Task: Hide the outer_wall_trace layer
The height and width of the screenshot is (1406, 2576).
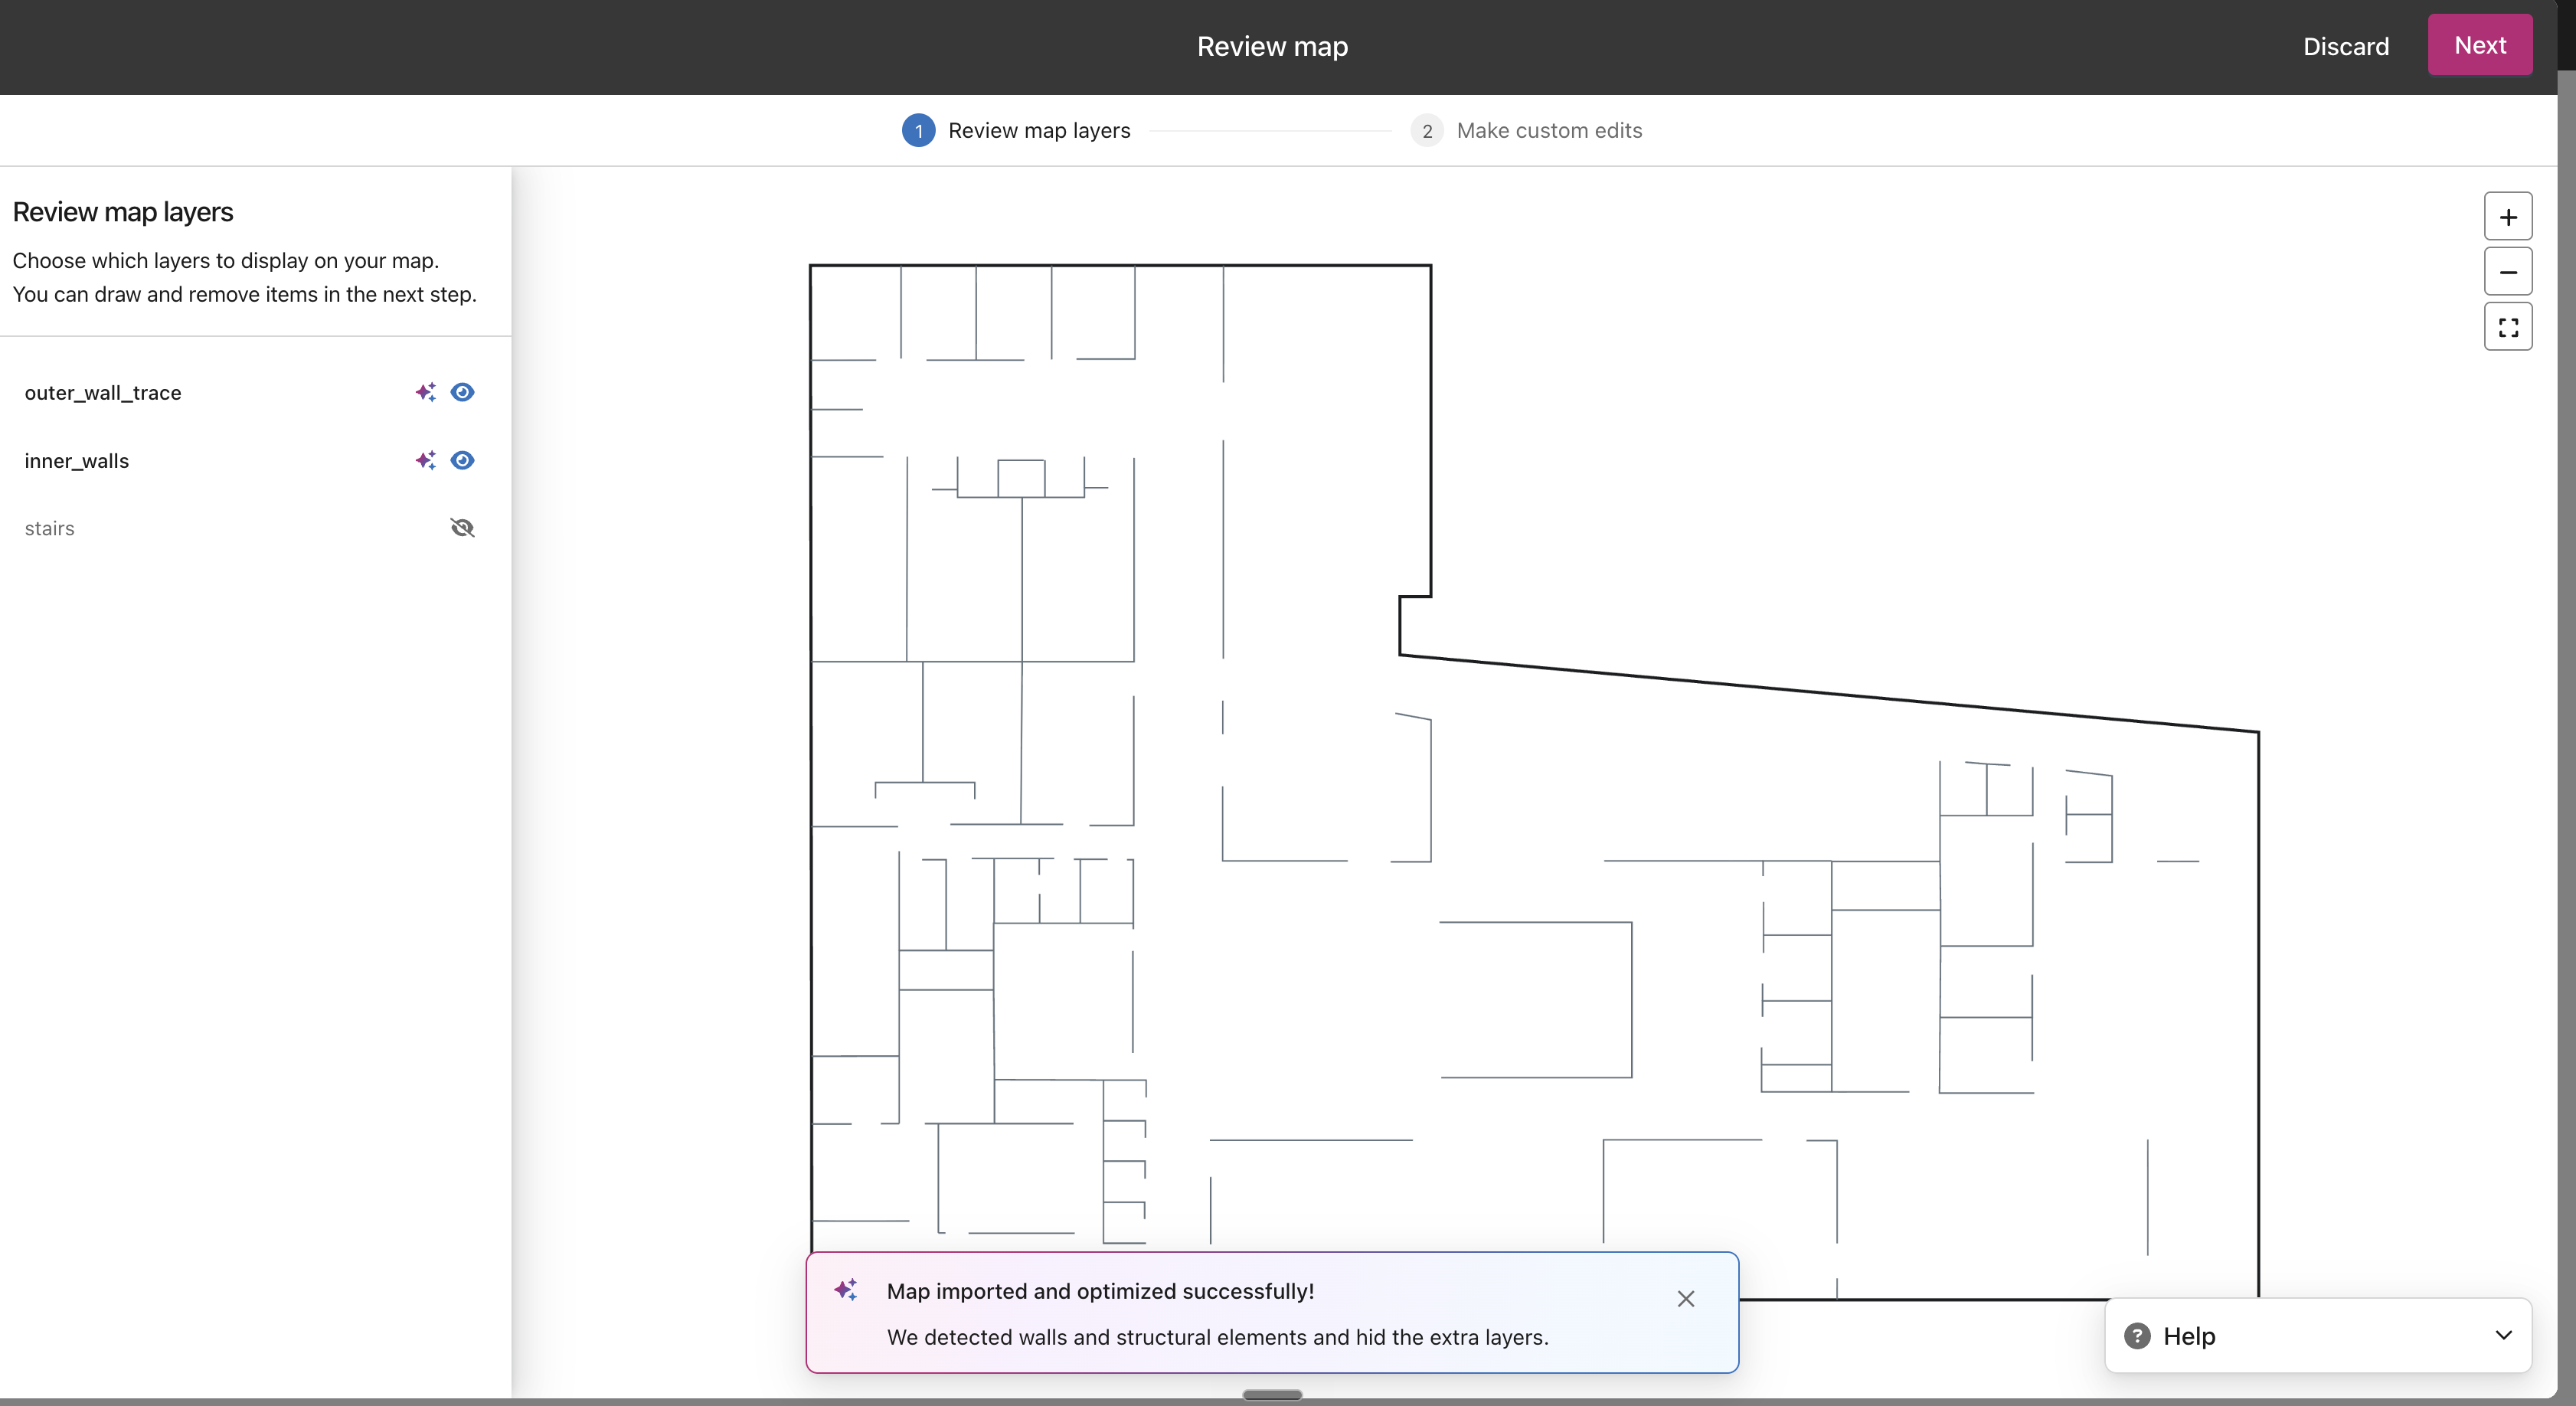Action: click(x=462, y=392)
